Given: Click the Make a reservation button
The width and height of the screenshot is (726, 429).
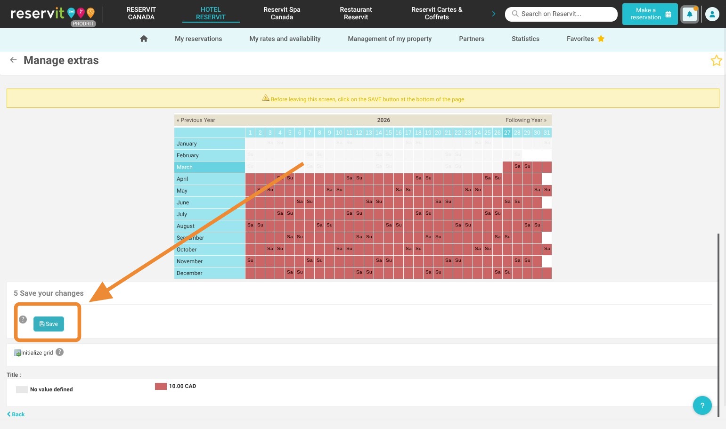Looking at the screenshot, I should click(650, 14).
